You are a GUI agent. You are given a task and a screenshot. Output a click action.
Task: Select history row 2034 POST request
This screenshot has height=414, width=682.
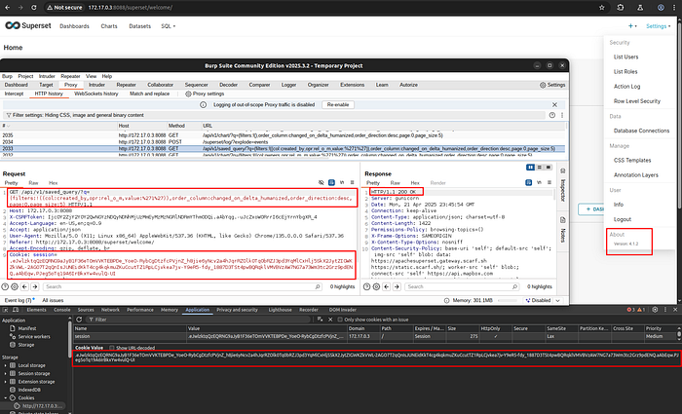tap(284, 142)
